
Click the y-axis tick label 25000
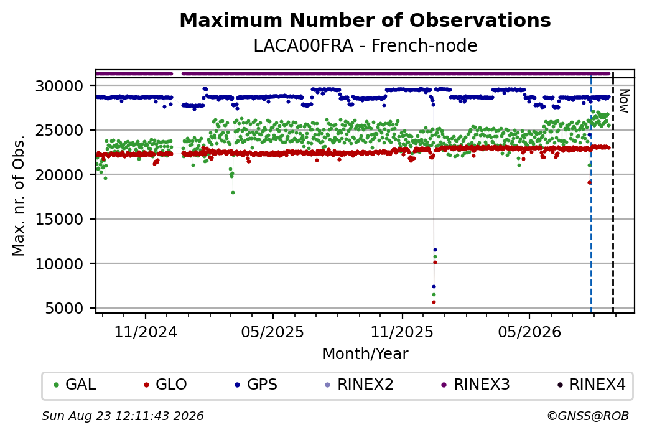(60, 131)
